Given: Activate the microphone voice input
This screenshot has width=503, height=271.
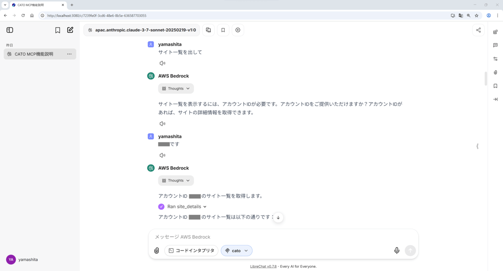Looking at the screenshot, I should pos(397,251).
